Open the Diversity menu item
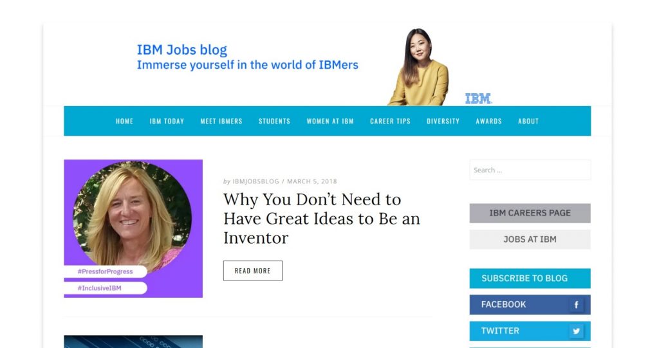This screenshot has width=659, height=348. [x=443, y=121]
